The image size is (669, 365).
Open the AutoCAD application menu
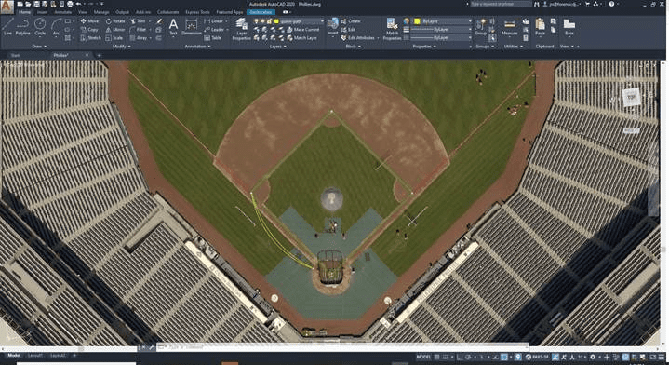[x=7, y=7]
